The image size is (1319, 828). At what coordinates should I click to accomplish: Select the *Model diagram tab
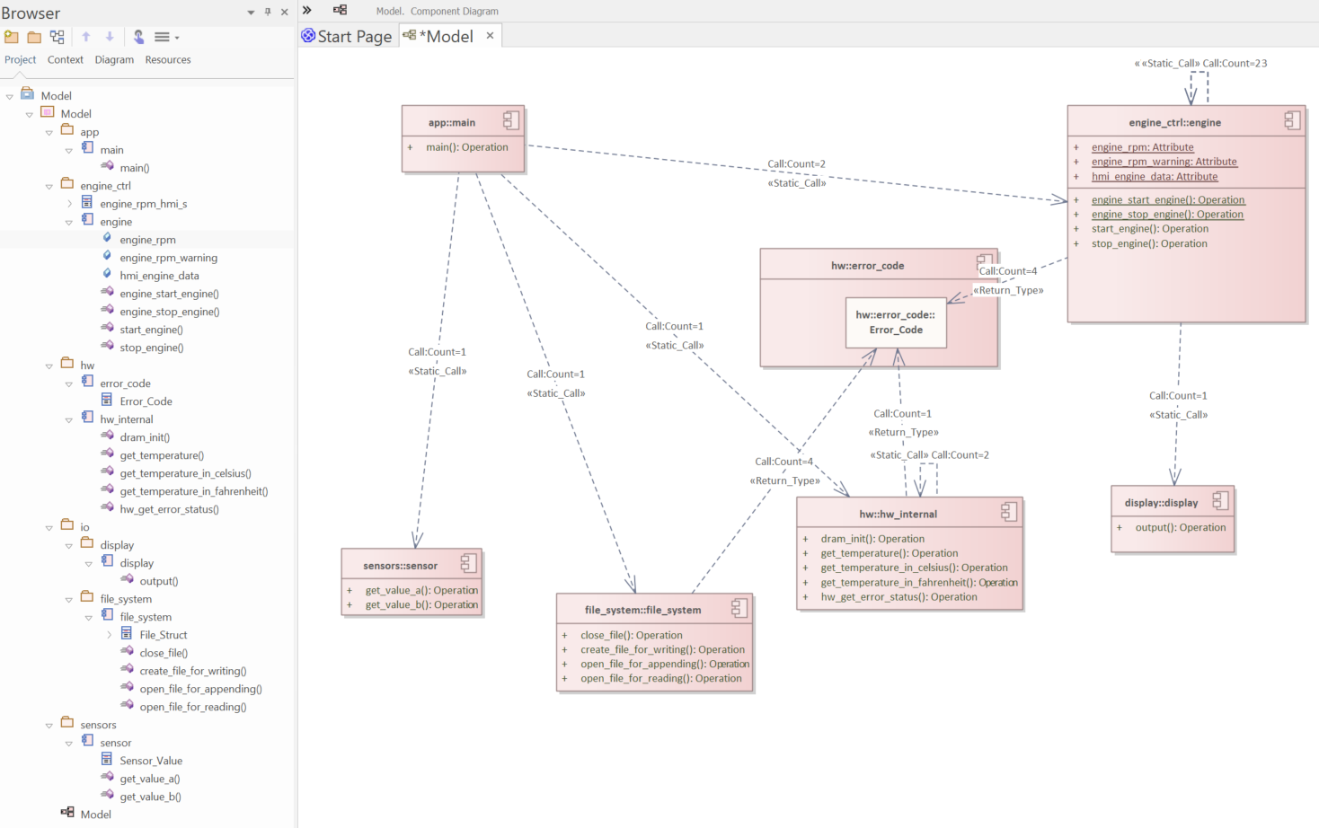click(x=447, y=36)
